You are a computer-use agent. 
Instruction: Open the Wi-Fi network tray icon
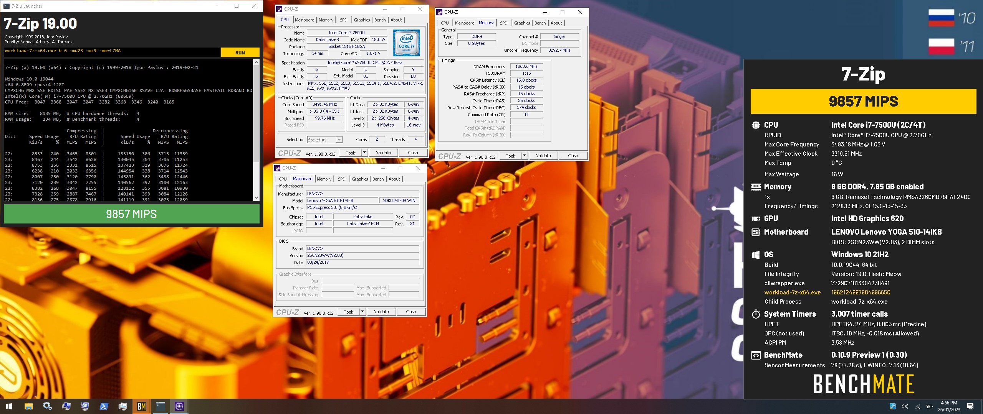click(917, 406)
